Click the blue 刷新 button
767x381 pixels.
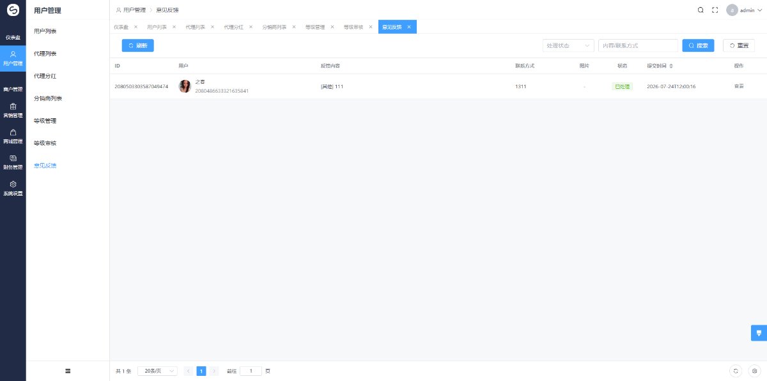tap(138, 45)
